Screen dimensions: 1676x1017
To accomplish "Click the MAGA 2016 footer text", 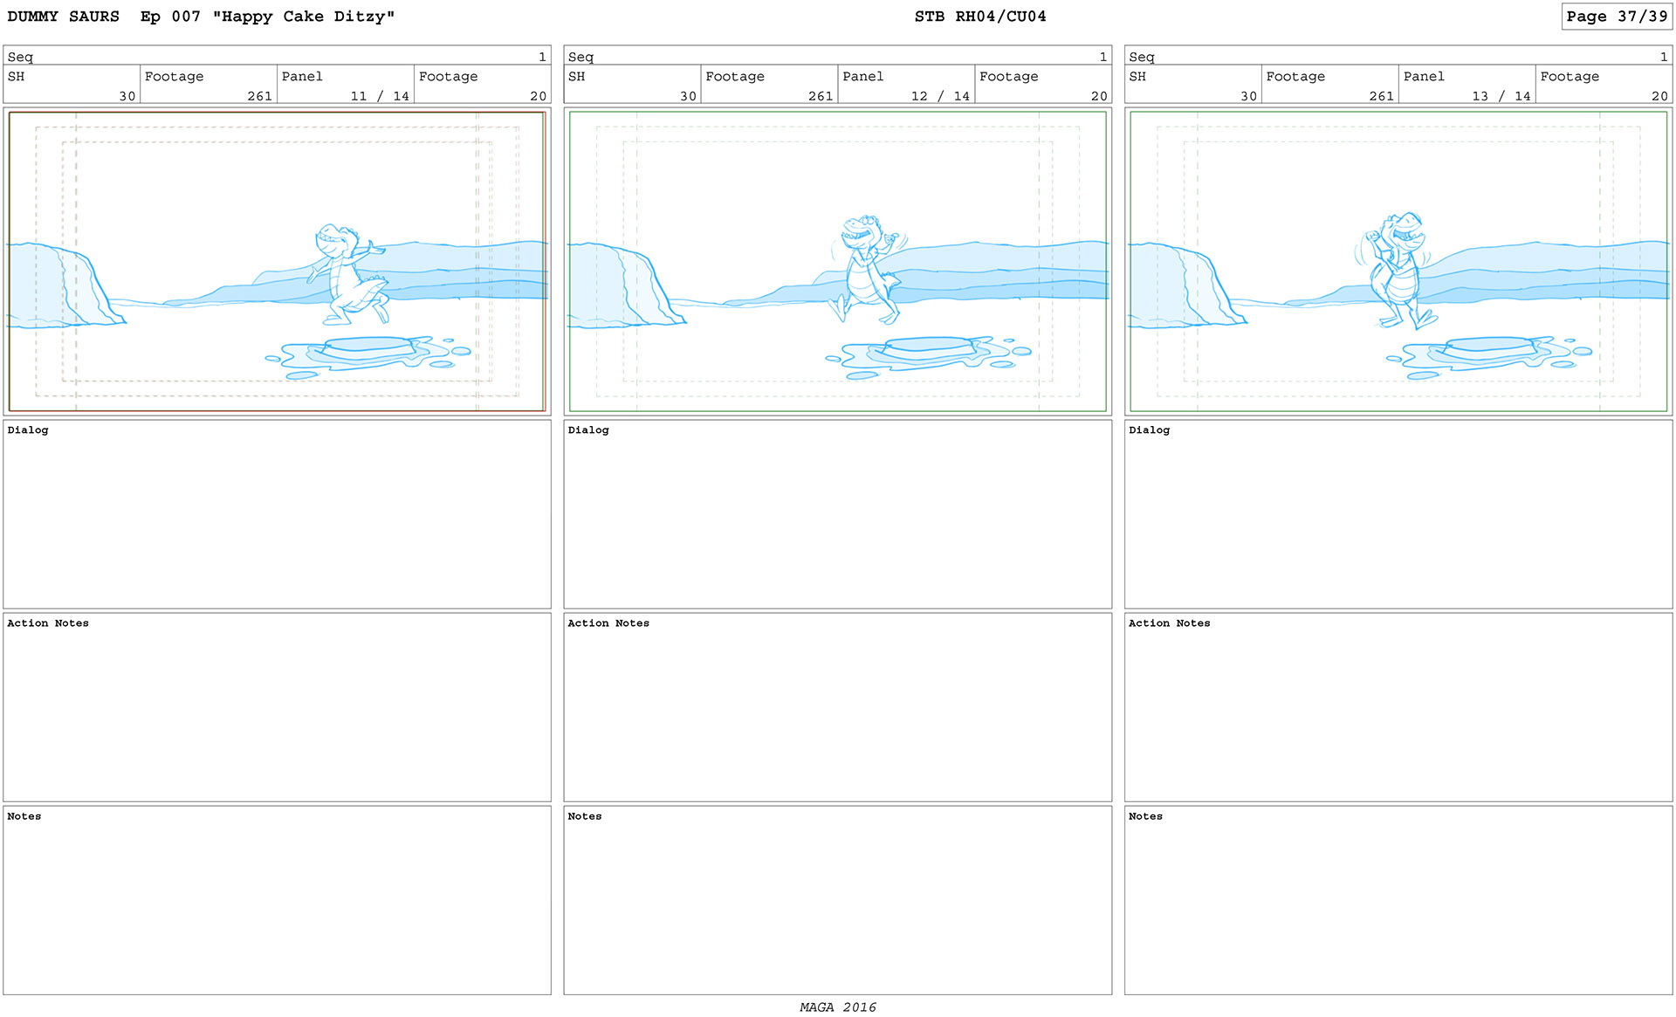I will tap(838, 1007).
